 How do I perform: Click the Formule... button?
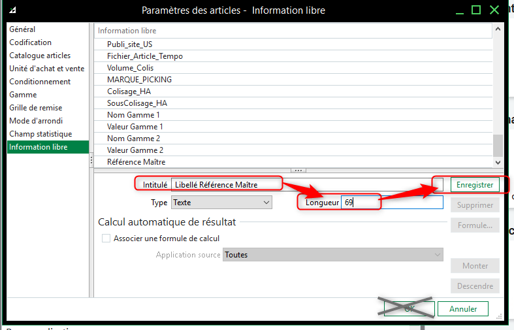475,225
